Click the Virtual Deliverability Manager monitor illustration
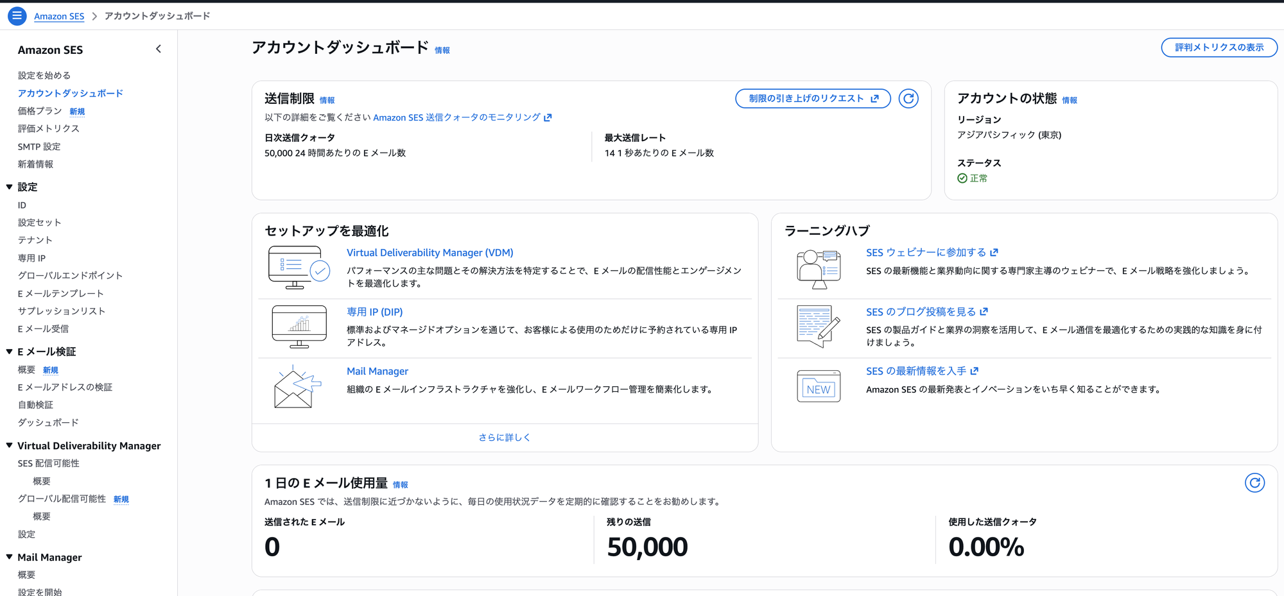The image size is (1284, 596). [x=299, y=268]
